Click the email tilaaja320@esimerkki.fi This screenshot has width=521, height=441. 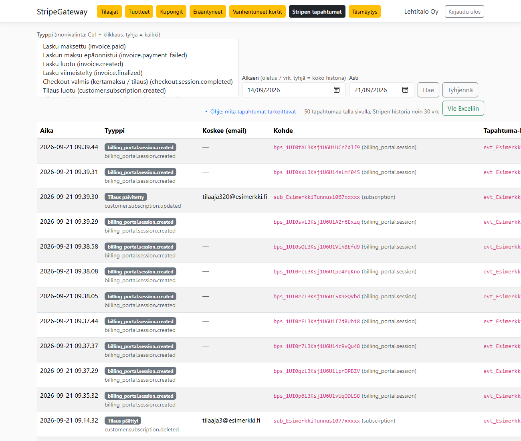[235, 196]
